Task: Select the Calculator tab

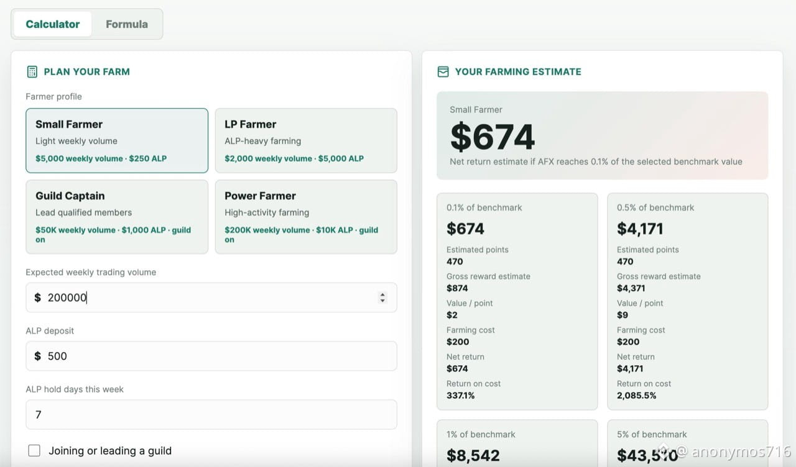Action: (53, 24)
